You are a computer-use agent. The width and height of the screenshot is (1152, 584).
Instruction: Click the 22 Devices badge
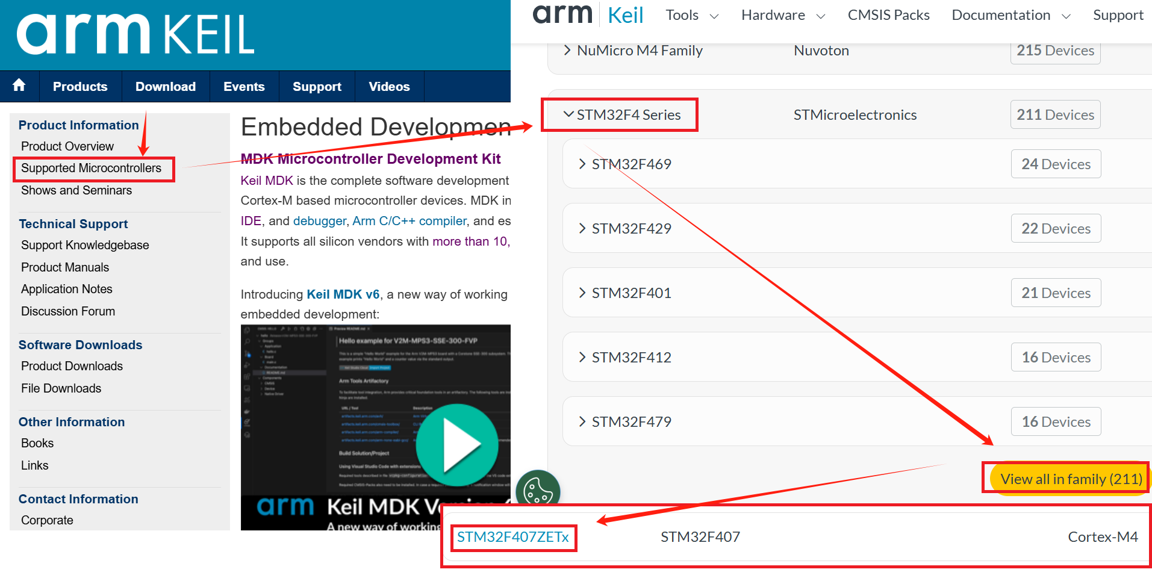click(1056, 228)
